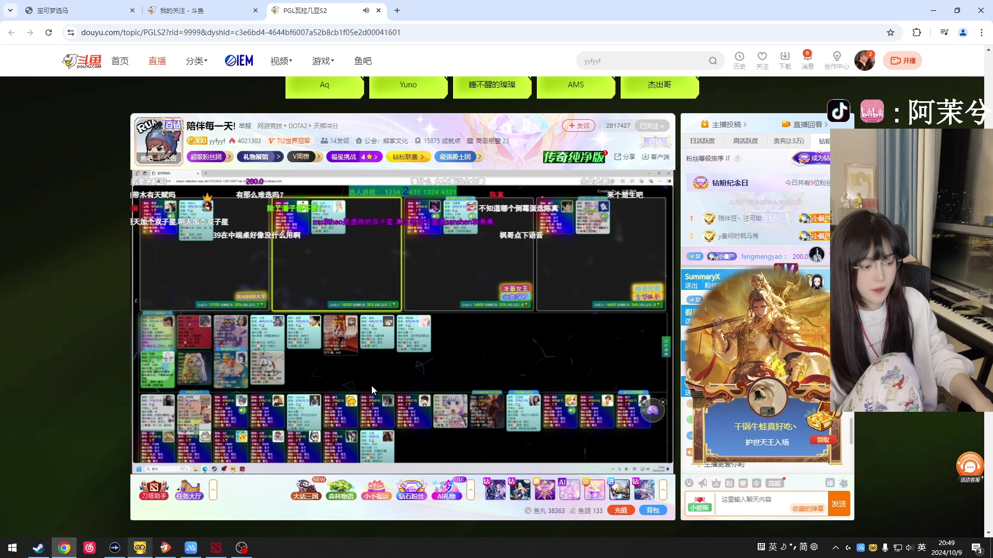Click the 开播 start streaming button
Image resolution: width=993 pixels, height=558 pixels.
coord(902,60)
